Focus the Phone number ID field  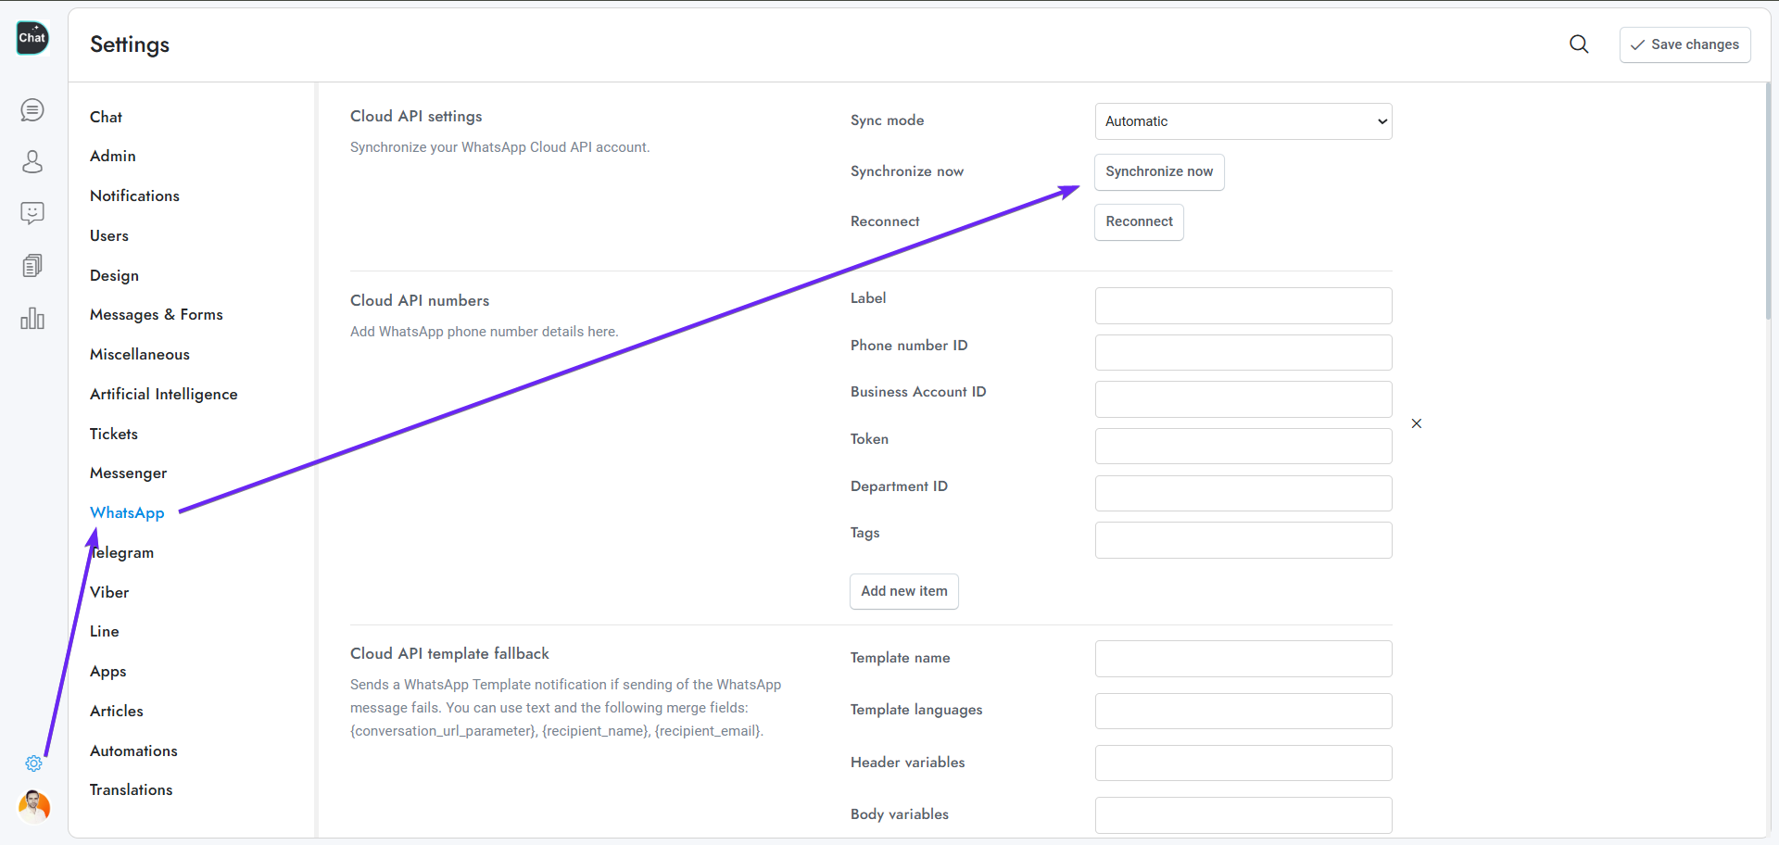(1243, 353)
